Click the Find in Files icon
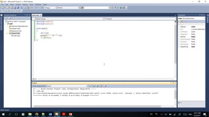Viewport: 209px width, 117px height. point(82,8)
